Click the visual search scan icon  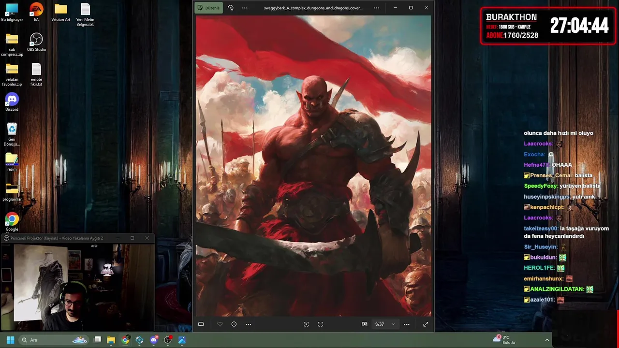[306, 324]
